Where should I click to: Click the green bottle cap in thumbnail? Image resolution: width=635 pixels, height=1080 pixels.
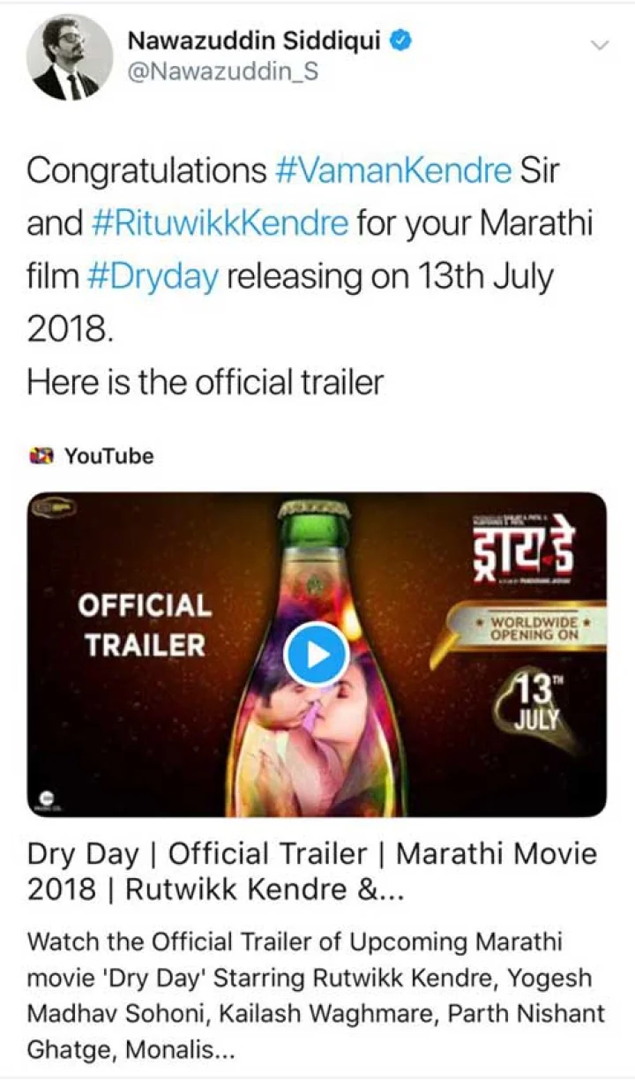tap(314, 513)
